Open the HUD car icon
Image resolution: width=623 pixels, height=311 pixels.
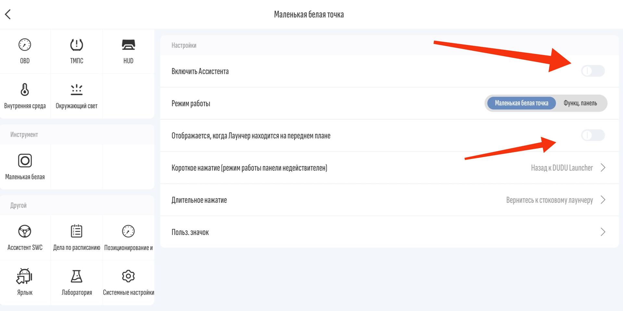[x=128, y=45]
